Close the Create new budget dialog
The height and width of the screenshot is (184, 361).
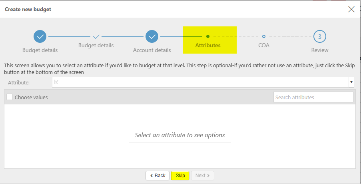351,9
